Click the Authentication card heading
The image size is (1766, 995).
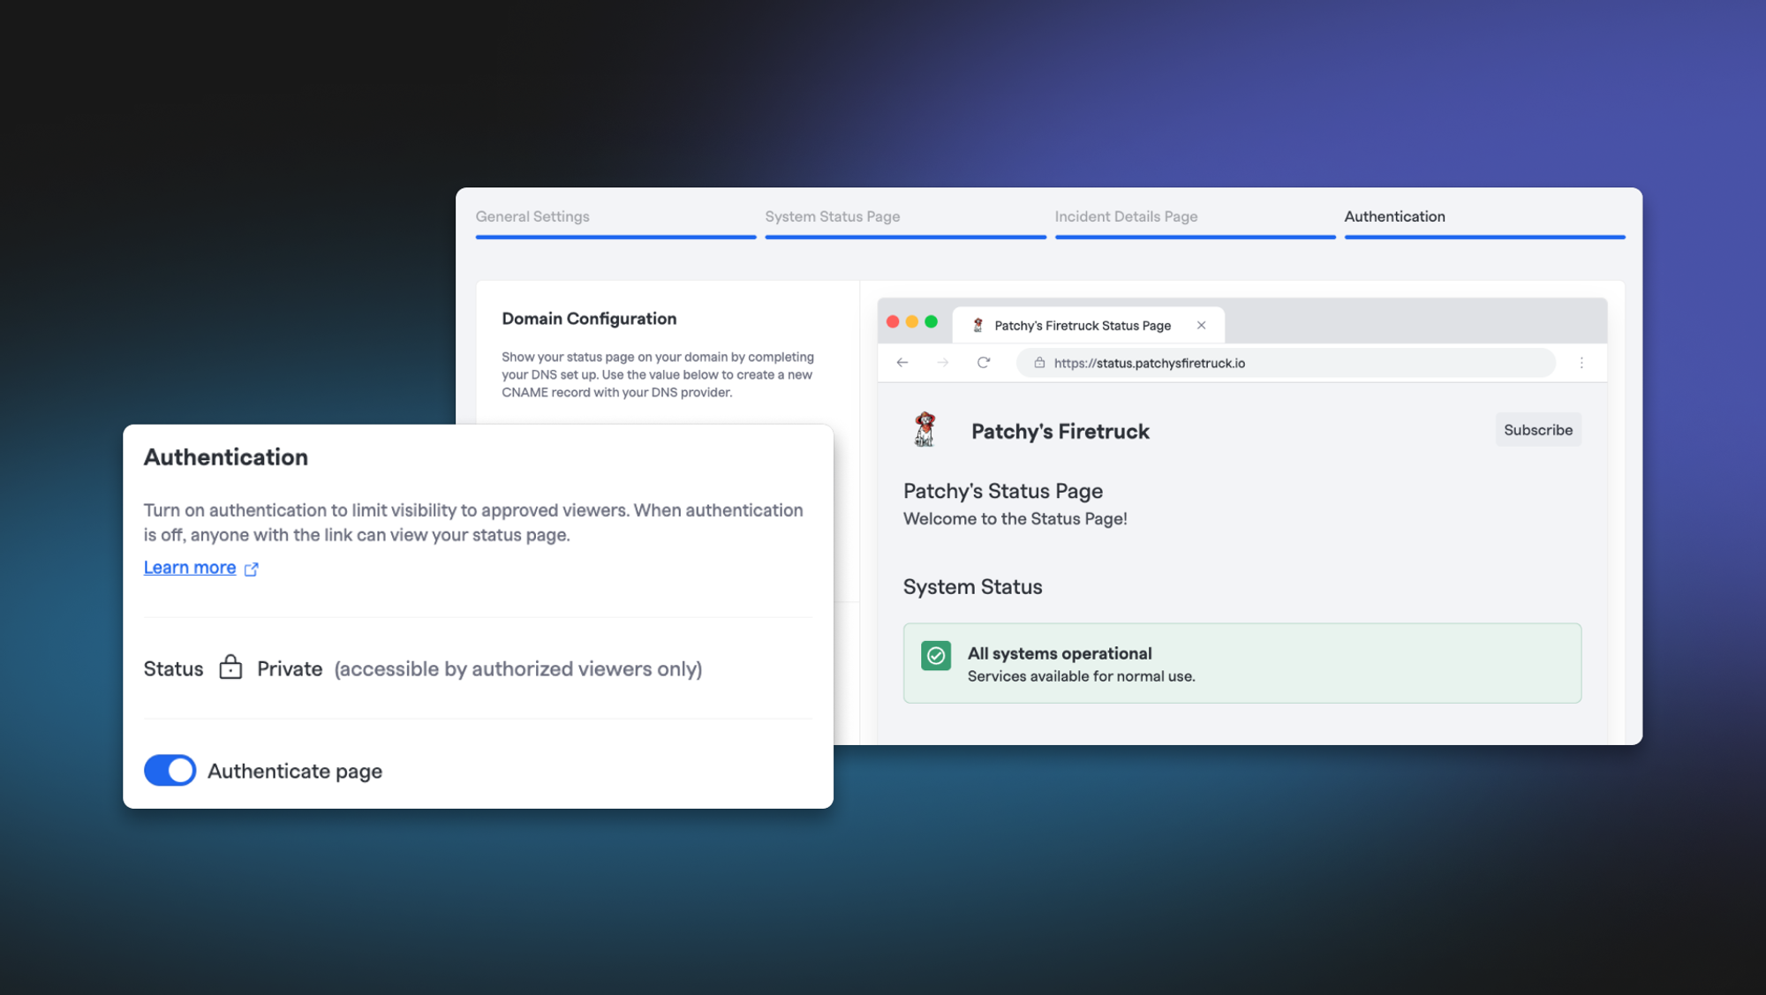tap(226, 457)
